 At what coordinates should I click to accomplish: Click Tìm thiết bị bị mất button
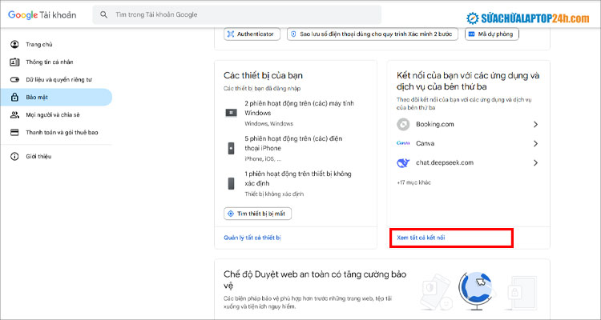click(x=257, y=214)
